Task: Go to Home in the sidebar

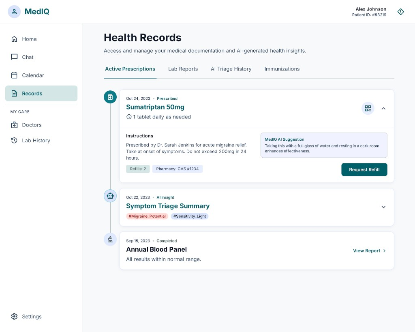Action: pos(41,39)
